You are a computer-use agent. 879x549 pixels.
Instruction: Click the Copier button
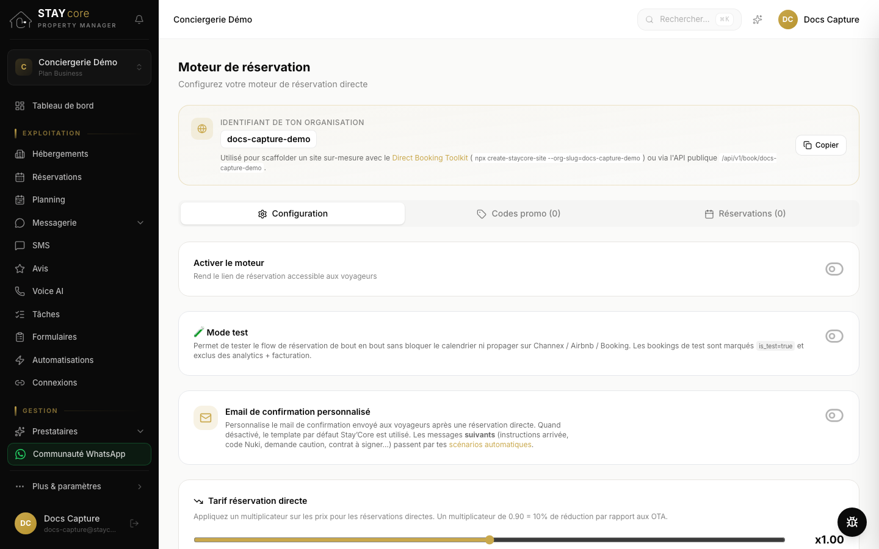point(821,145)
